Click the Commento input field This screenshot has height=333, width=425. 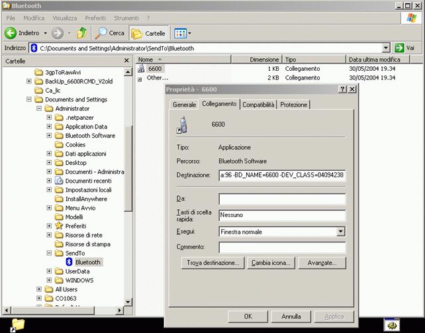pyautogui.click(x=282, y=248)
